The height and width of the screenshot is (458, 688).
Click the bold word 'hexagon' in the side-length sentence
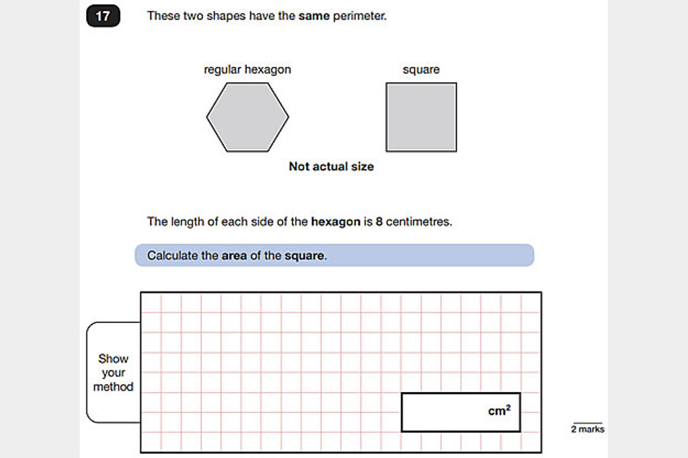[x=336, y=222]
